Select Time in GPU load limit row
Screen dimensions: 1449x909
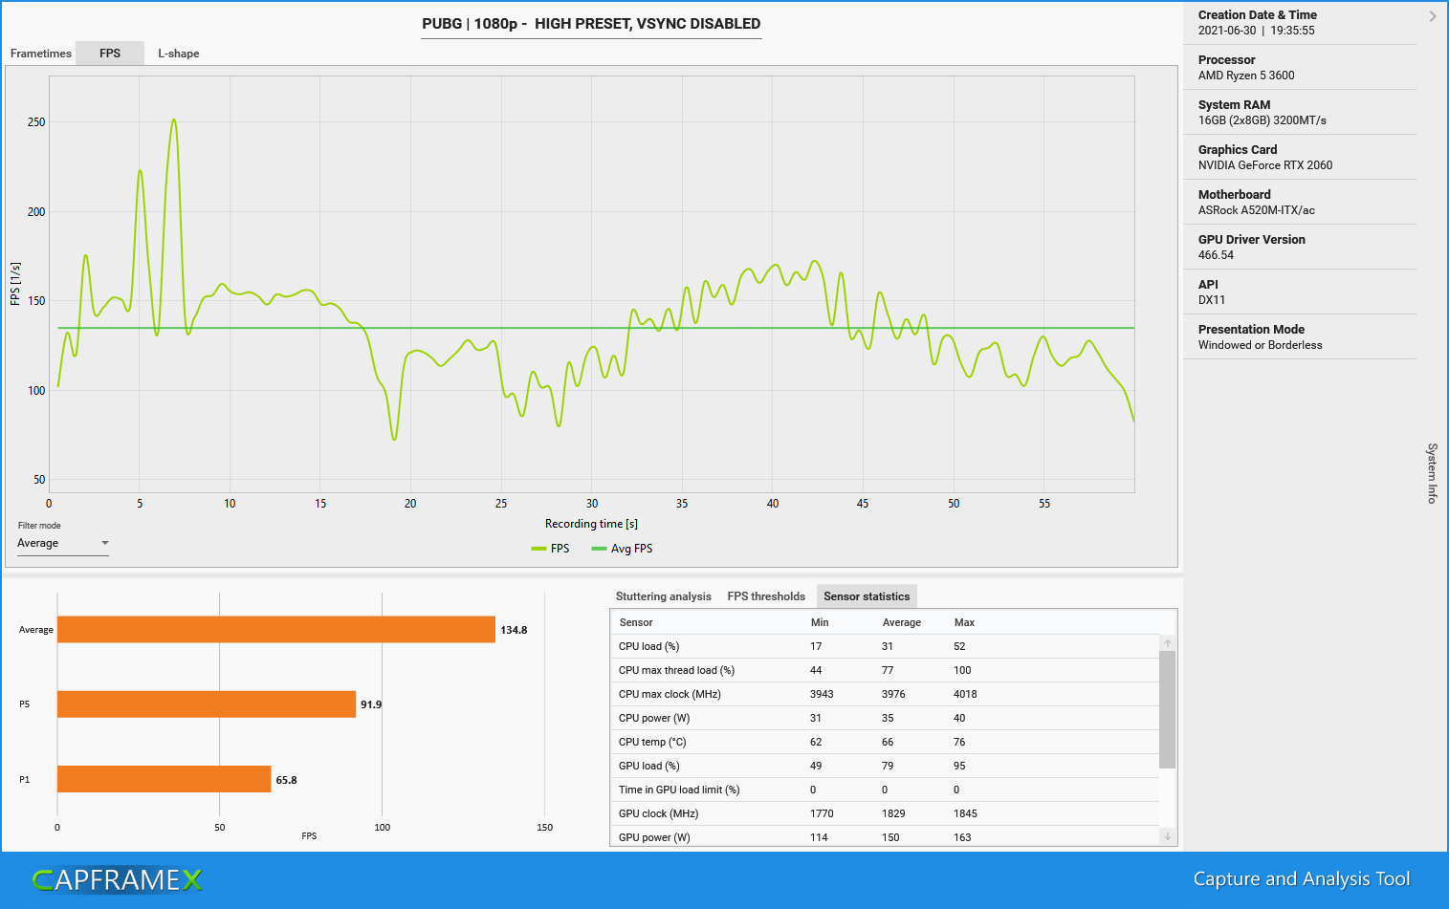pos(885,790)
